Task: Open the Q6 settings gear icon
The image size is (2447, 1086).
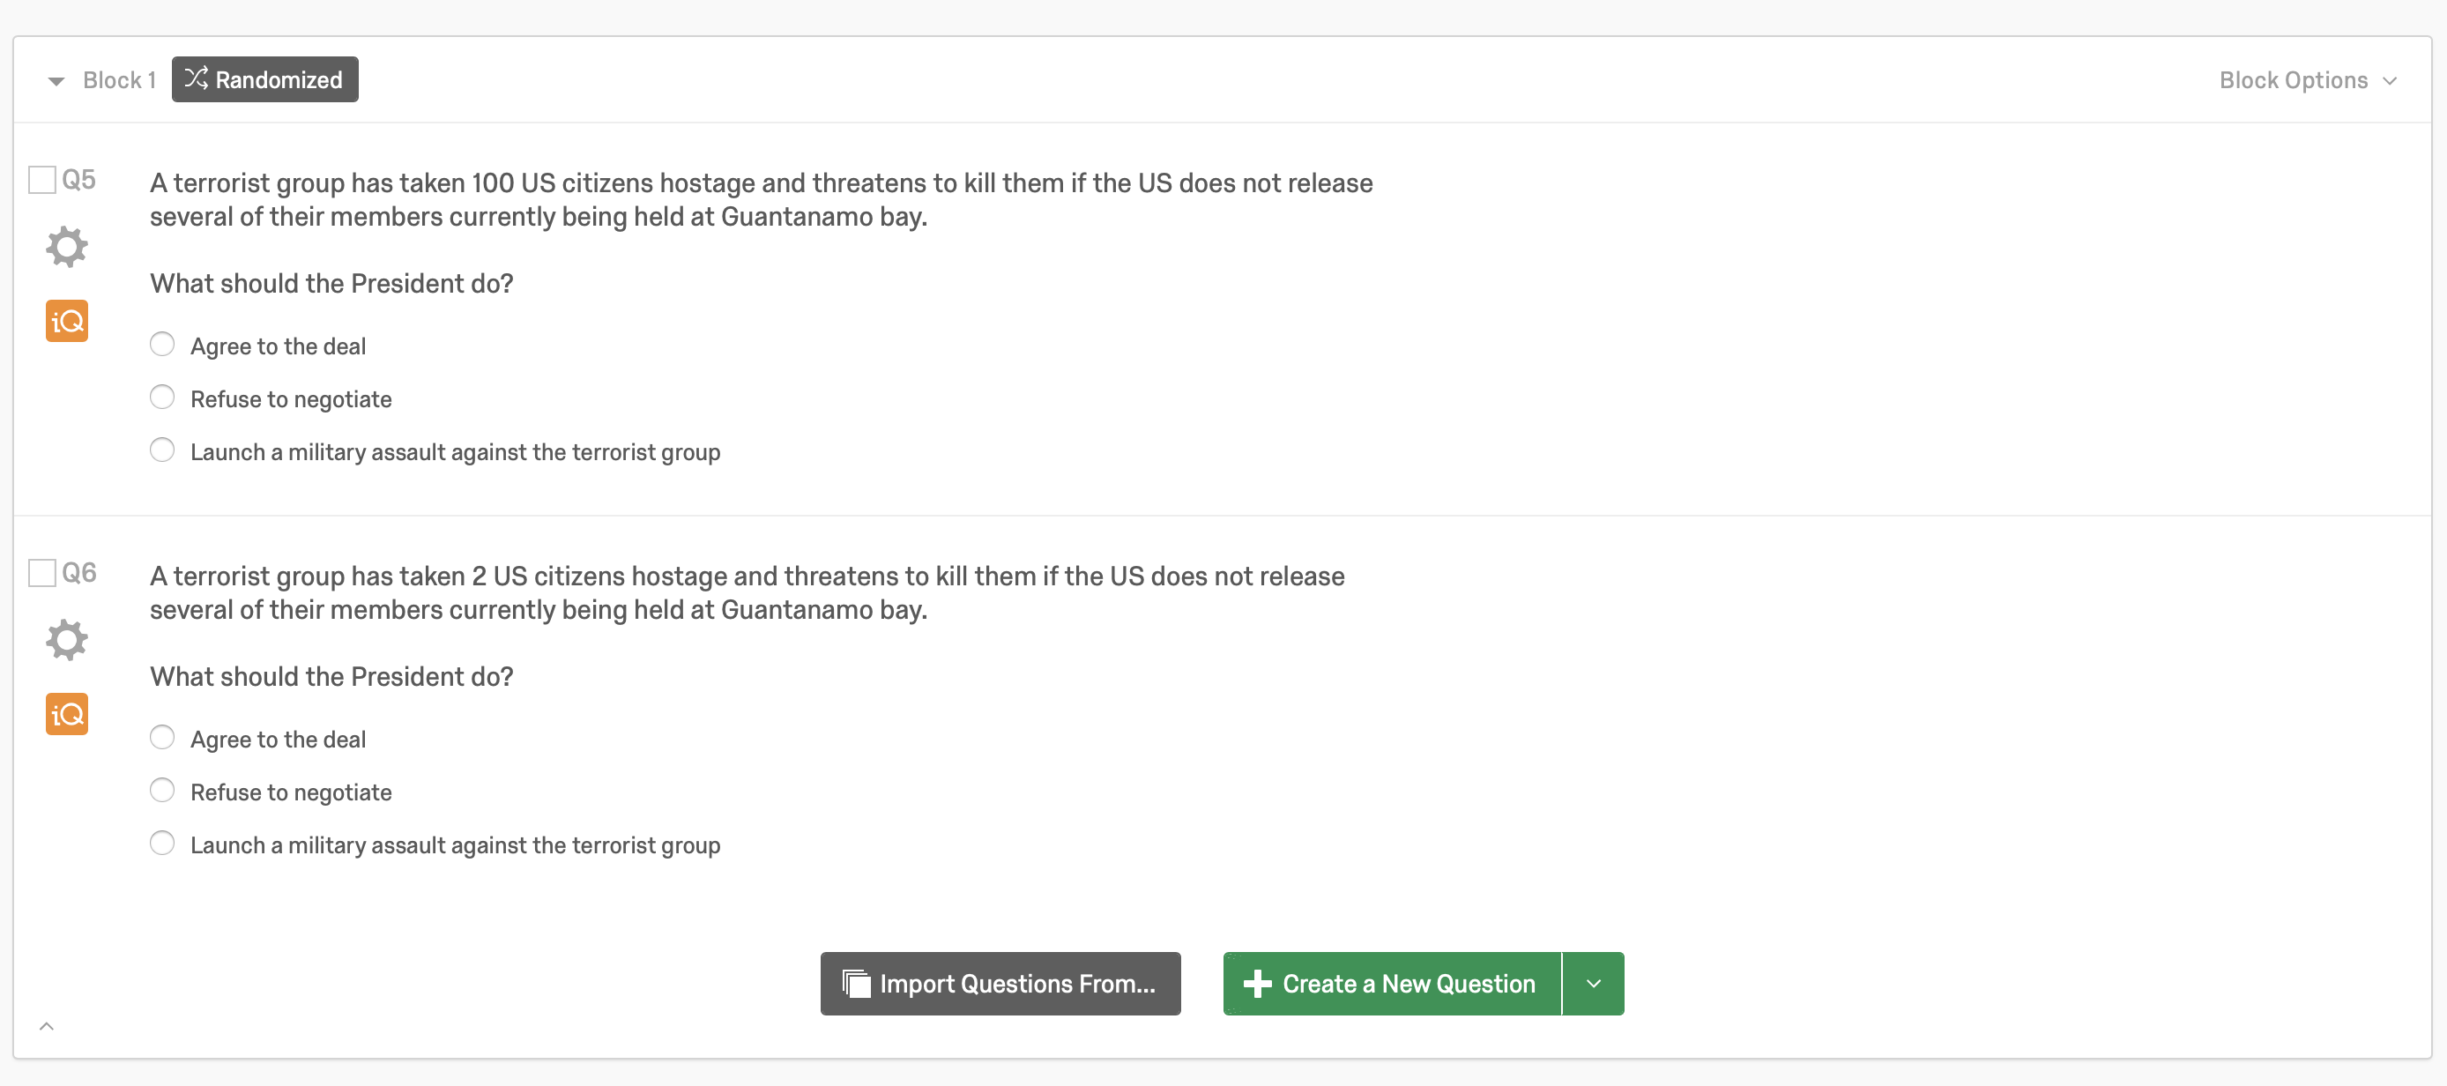Action: tap(66, 640)
